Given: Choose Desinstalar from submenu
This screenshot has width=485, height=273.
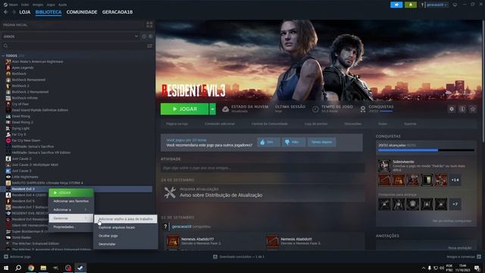Looking at the screenshot, I should pyautogui.click(x=126, y=244).
